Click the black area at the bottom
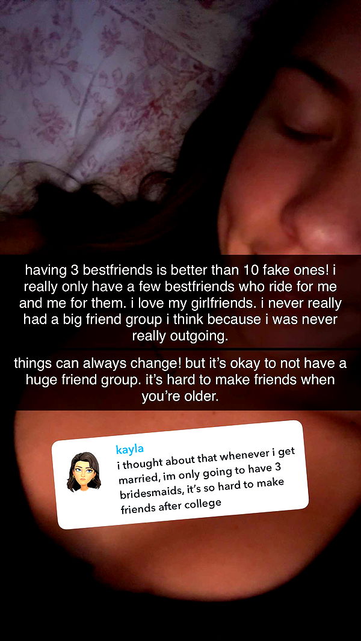The width and height of the screenshot is (361, 641). pyautogui.click(x=180, y=621)
